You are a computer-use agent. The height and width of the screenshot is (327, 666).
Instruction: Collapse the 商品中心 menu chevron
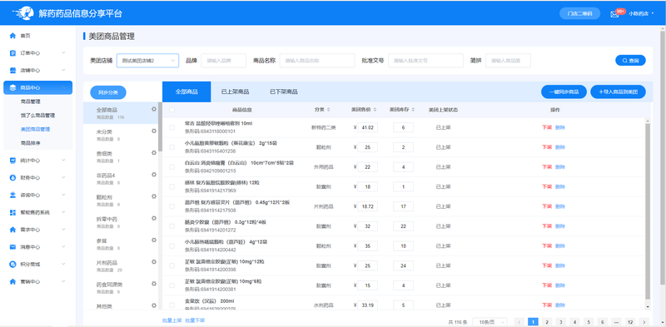click(63, 87)
